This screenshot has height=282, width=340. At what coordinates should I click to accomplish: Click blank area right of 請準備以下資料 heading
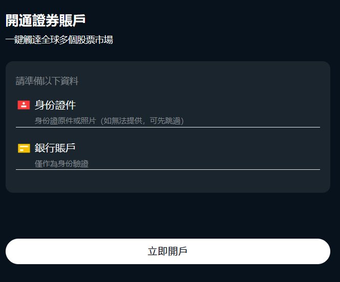(x=205, y=81)
